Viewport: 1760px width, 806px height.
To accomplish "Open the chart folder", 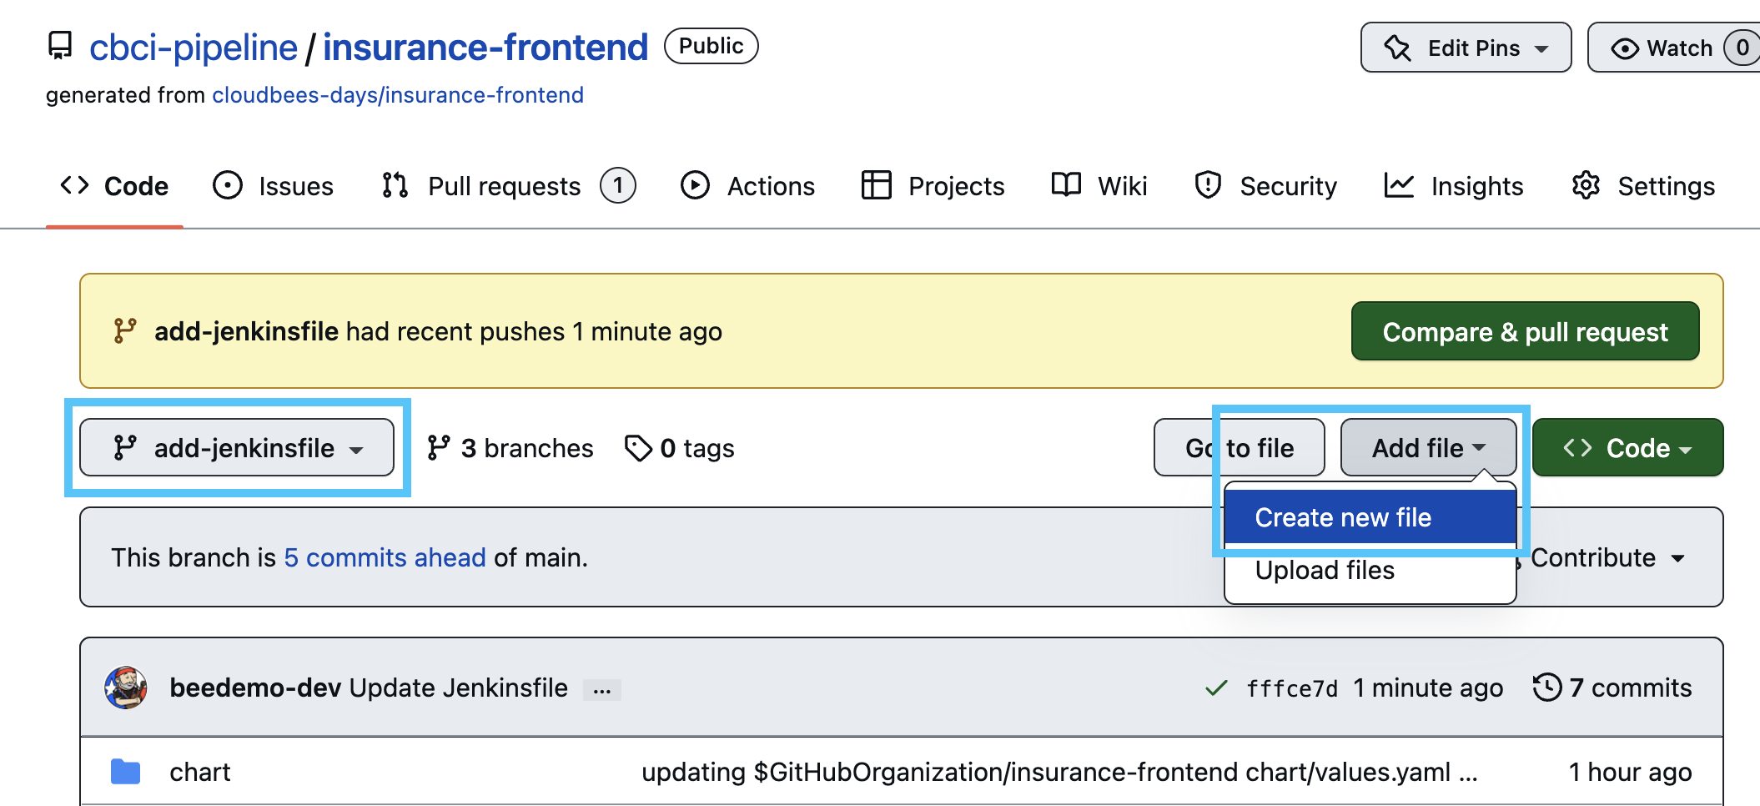I will pos(199,772).
